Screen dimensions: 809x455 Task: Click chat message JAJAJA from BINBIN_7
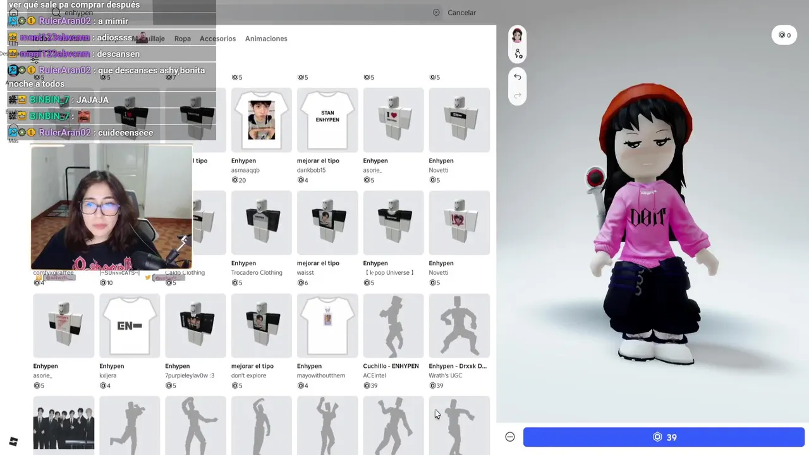point(92,100)
